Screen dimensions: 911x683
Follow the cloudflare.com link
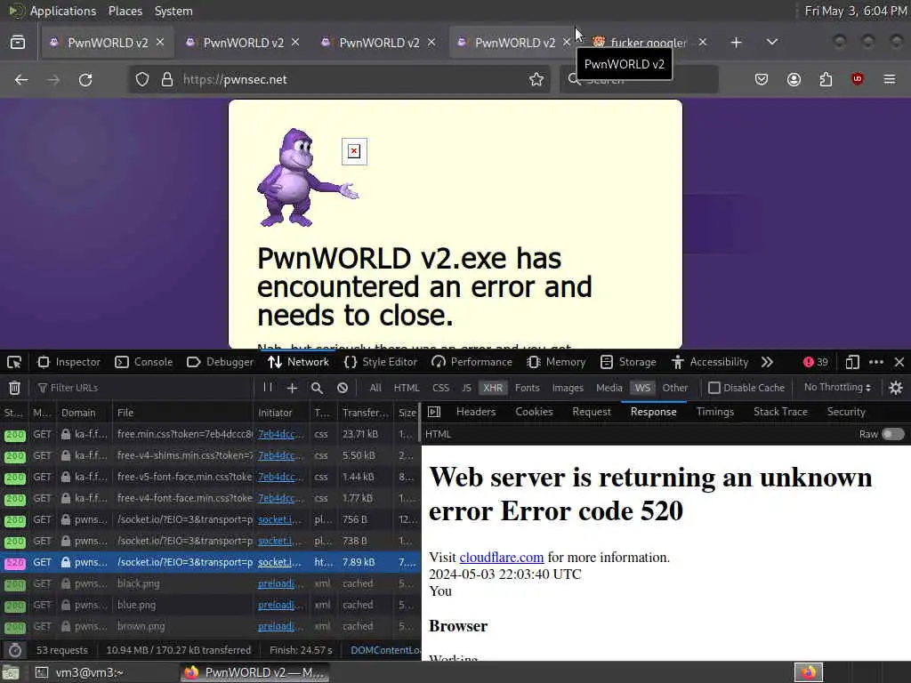[x=502, y=558]
